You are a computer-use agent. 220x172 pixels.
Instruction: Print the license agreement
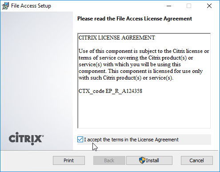[x=69, y=160]
